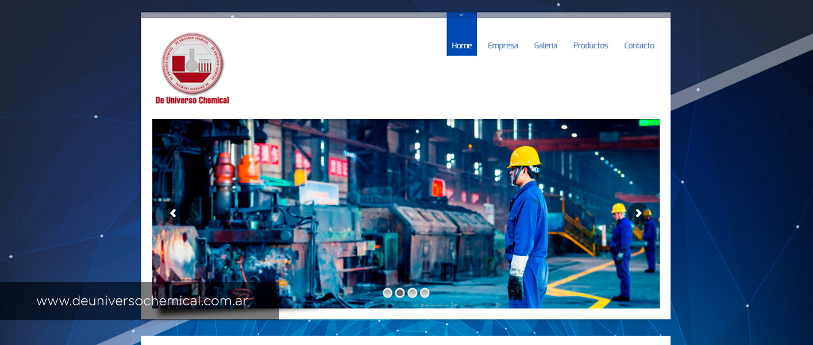
Task: Switch to the fourth slide indicator
Action: [425, 293]
